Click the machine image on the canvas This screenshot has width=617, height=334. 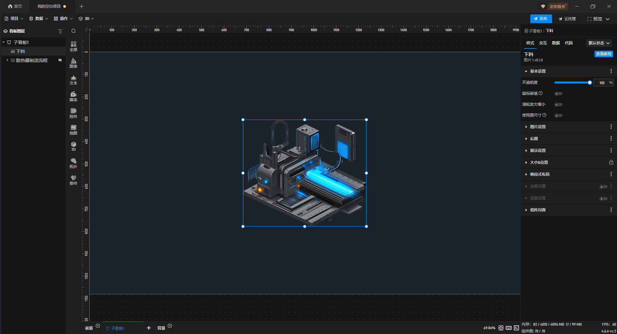click(x=305, y=173)
